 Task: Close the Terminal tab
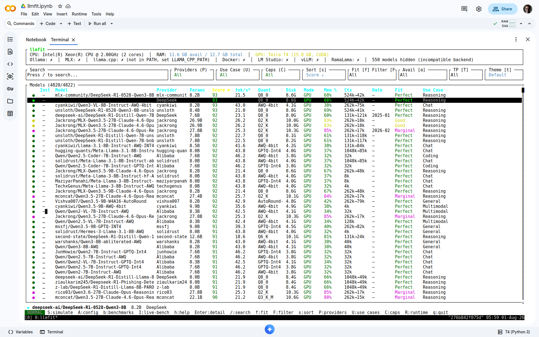coord(73,40)
